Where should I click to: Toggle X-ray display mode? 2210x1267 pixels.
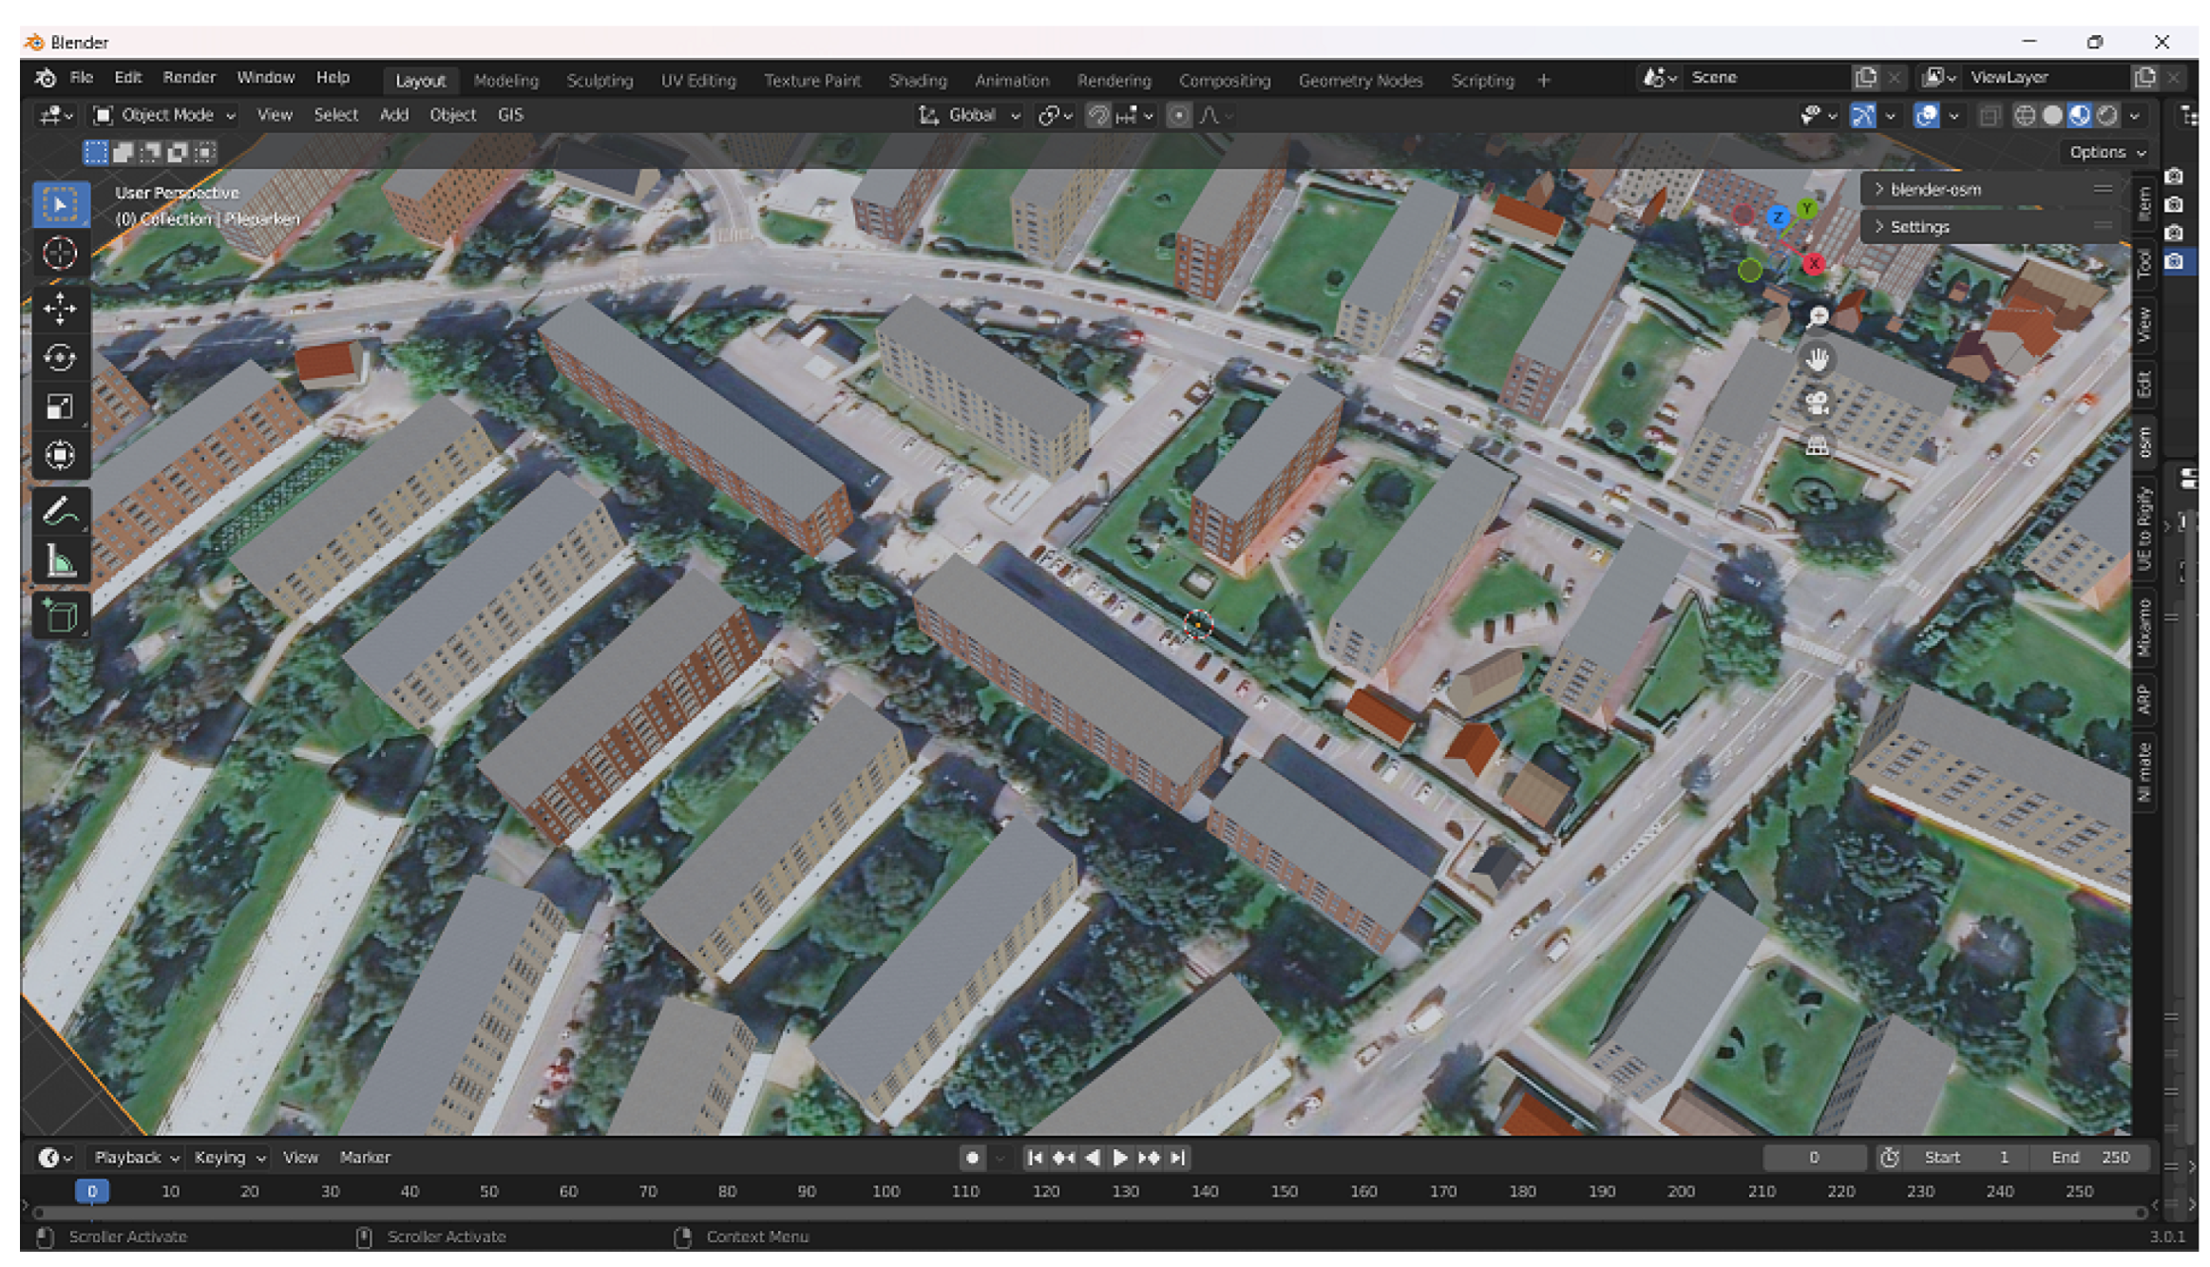click(x=1989, y=116)
